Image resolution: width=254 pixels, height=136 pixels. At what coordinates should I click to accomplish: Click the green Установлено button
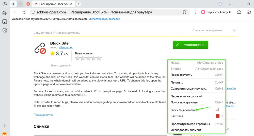point(190,45)
